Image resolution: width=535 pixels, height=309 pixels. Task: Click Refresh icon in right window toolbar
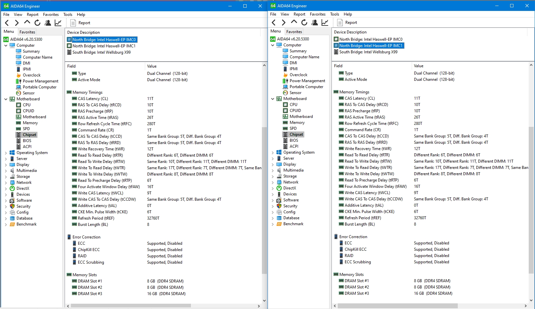click(304, 23)
